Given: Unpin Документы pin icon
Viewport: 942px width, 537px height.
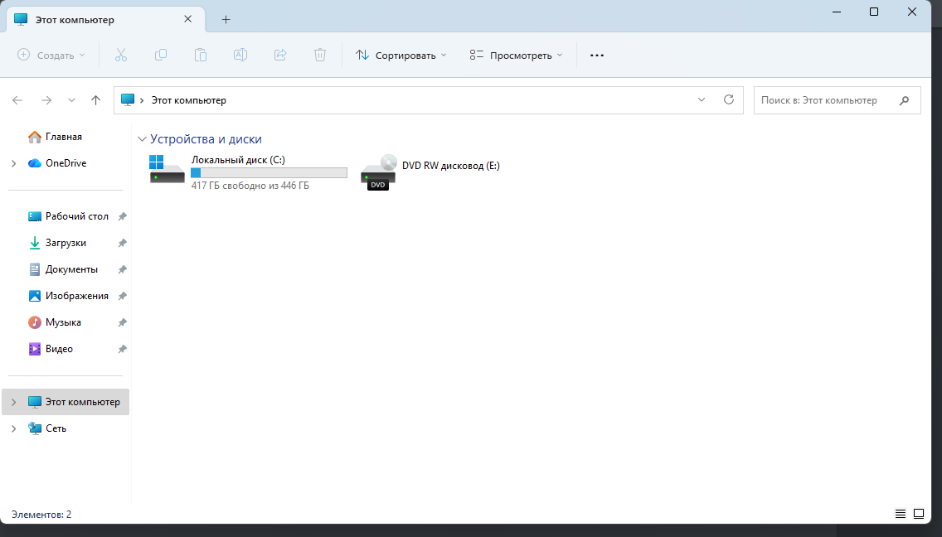Looking at the screenshot, I should tap(122, 269).
